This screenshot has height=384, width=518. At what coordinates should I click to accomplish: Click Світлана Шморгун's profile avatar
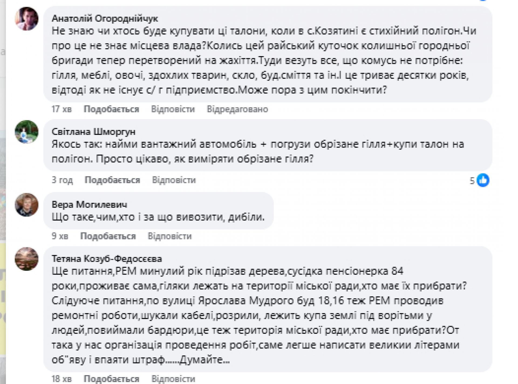[26, 132]
